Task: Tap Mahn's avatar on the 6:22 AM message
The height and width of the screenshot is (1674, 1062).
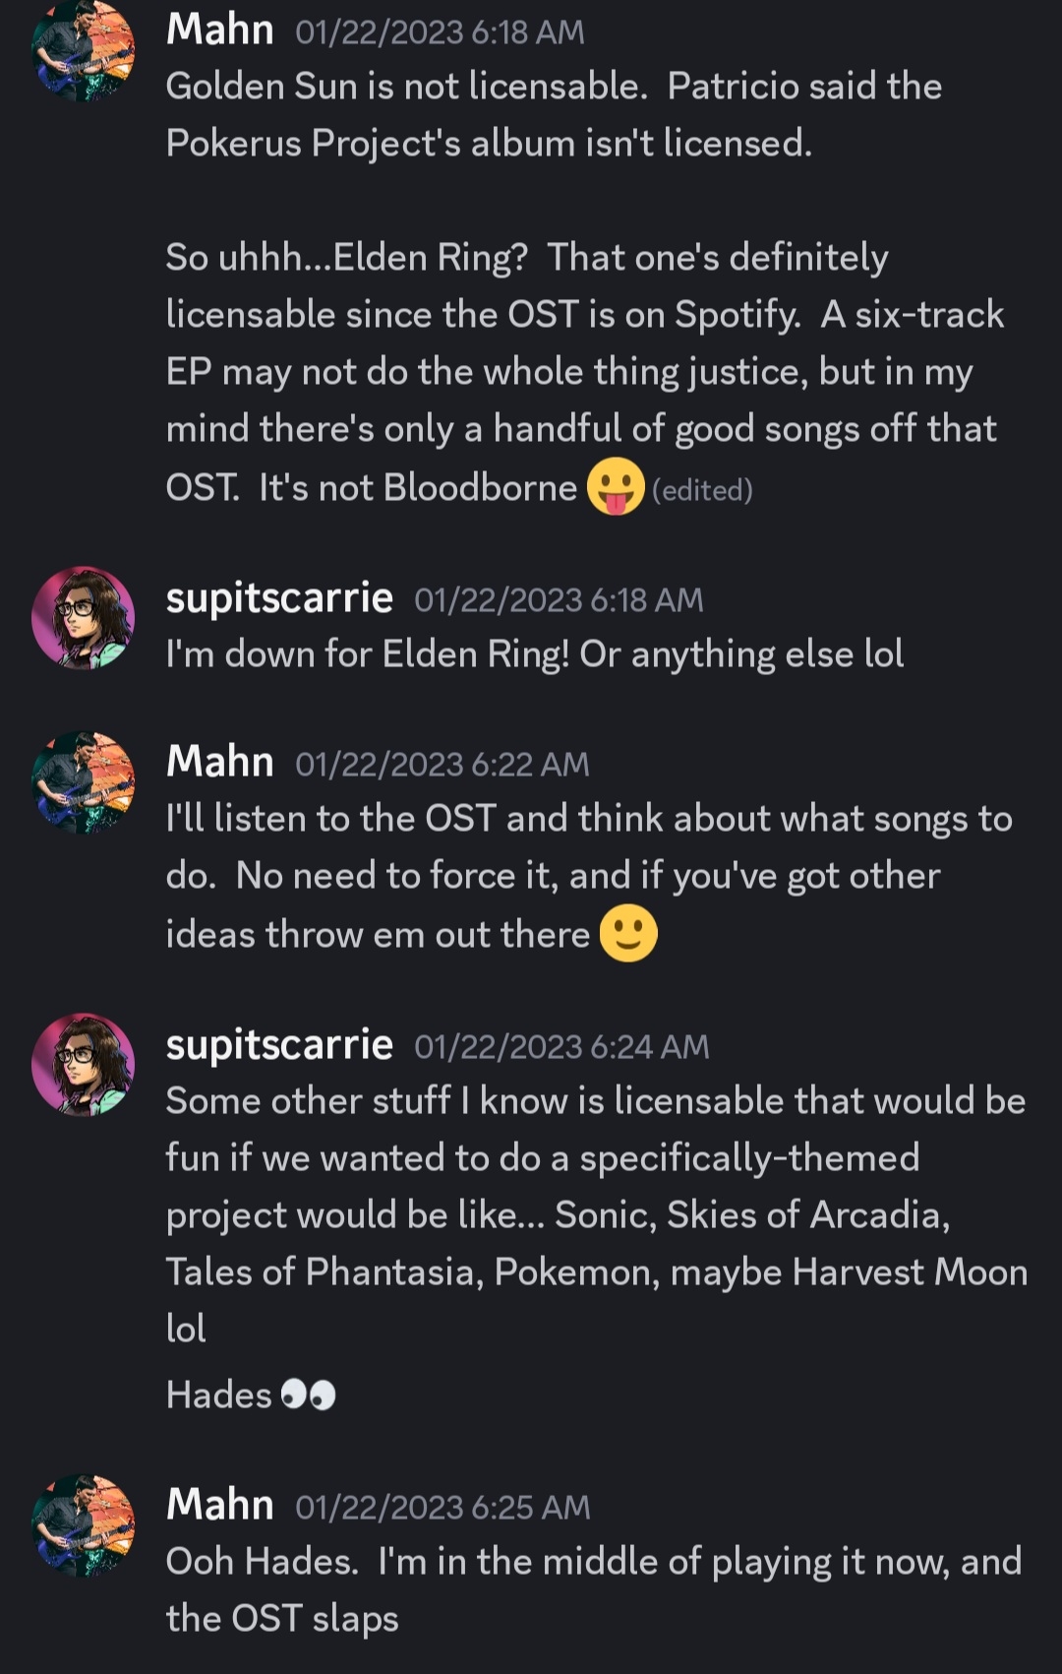Action: click(x=84, y=781)
